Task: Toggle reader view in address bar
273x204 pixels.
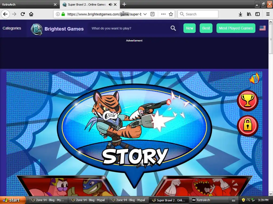Action: 152,14
